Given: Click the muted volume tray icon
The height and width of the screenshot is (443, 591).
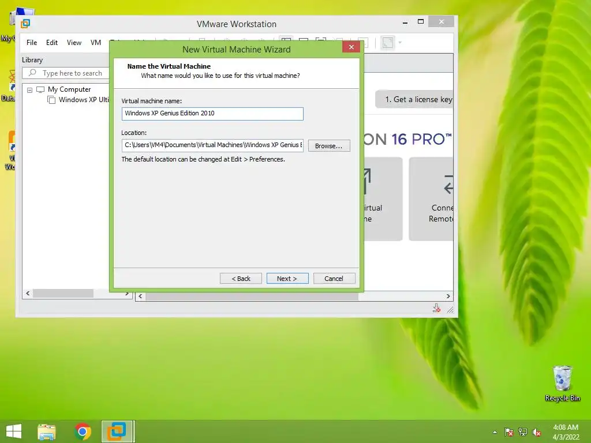Looking at the screenshot, I should pyautogui.click(x=537, y=432).
